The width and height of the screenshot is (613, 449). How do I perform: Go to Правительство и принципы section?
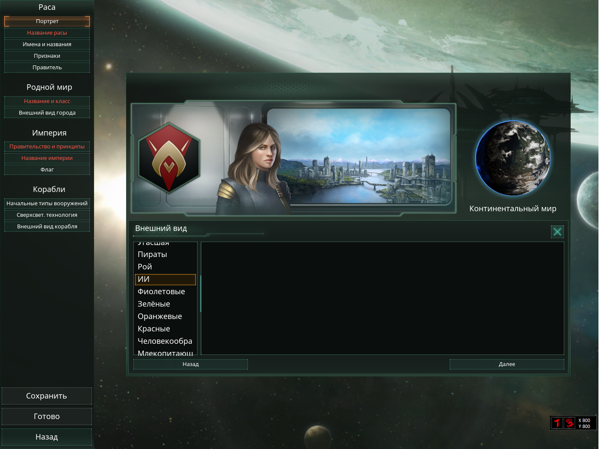coord(47,146)
